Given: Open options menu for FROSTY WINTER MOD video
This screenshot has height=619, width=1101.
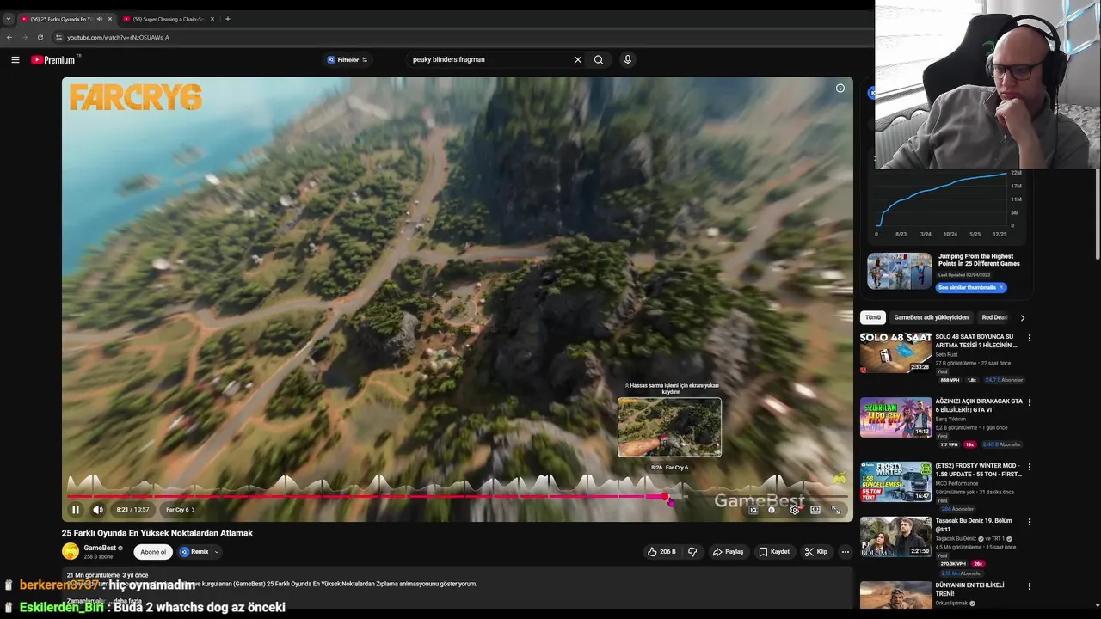Looking at the screenshot, I should point(1030,467).
